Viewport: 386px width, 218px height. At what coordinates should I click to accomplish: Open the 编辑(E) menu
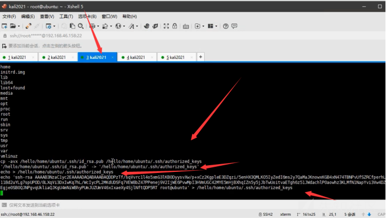click(28, 17)
